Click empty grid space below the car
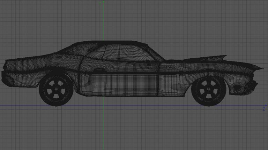 pos(140,128)
